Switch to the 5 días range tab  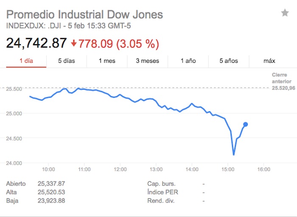[x=67, y=61]
